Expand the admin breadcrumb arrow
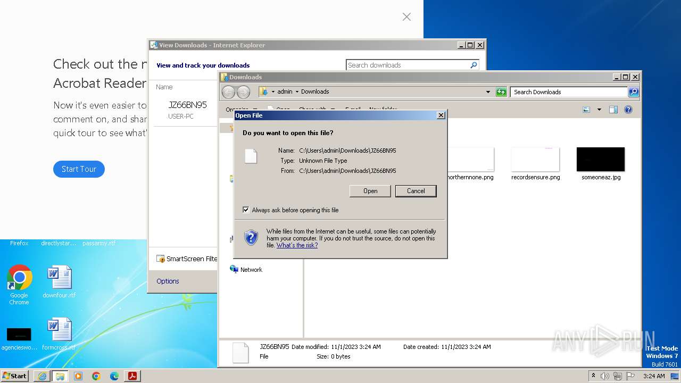The image size is (681, 383). [297, 91]
